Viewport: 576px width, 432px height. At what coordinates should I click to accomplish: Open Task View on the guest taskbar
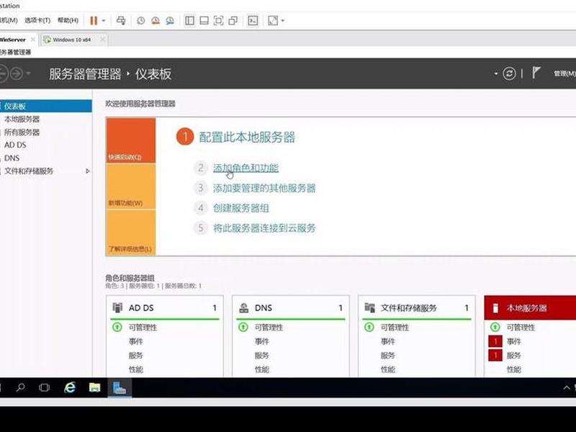45,387
